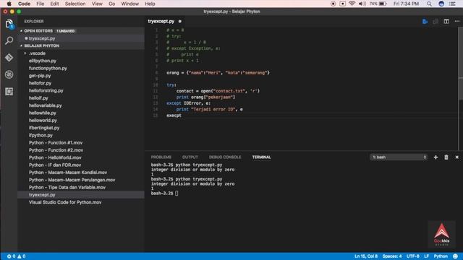Click UTF-8 encoding in status bar
Screen dimensions: 463x260
tap(413, 256)
